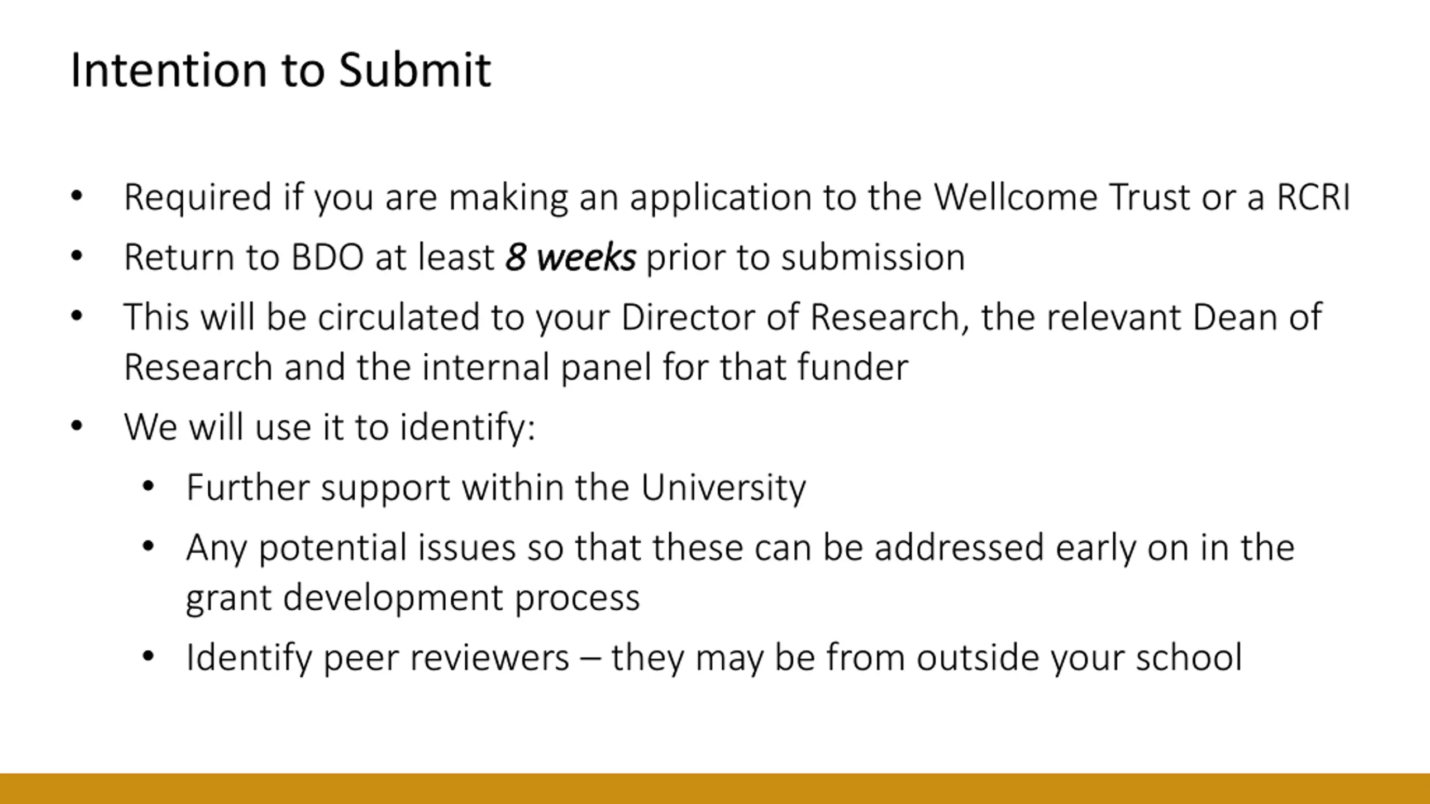Click the 'relevant Dean of' text

click(1184, 317)
